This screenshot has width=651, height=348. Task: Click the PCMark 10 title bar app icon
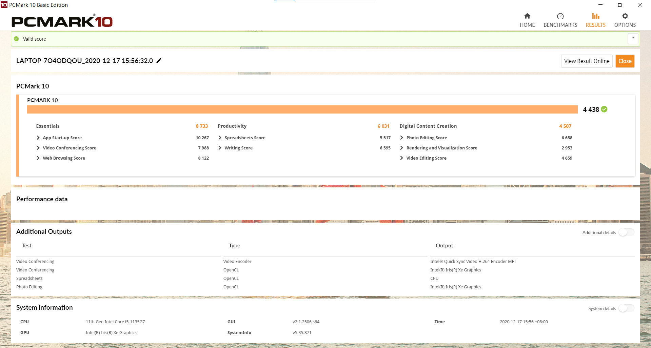pyautogui.click(x=4, y=5)
